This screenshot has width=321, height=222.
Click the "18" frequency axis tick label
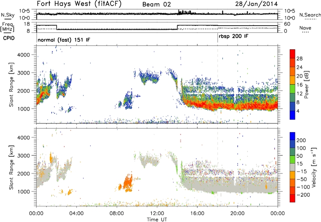pos(27,24)
